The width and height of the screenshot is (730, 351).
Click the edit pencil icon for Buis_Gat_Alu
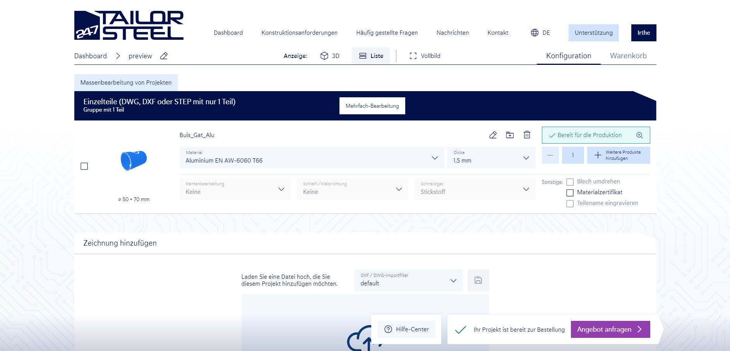tap(493, 135)
